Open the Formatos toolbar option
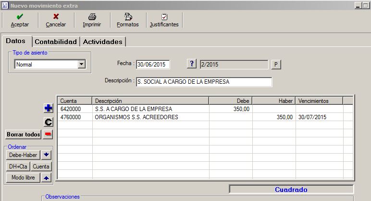The height and width of the screenshot is (201, 371). tap(128, 21)
